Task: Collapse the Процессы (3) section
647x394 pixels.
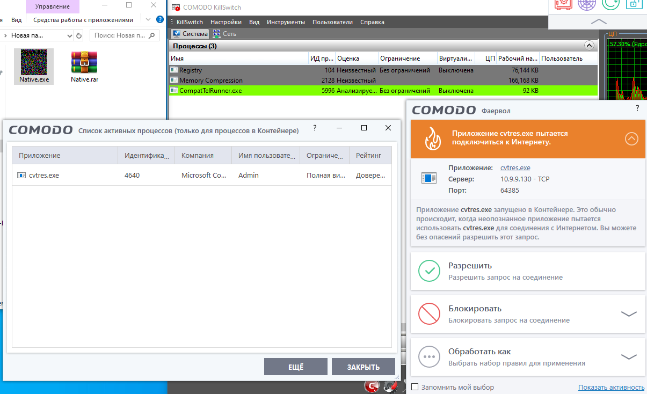Action: (589, 46)
